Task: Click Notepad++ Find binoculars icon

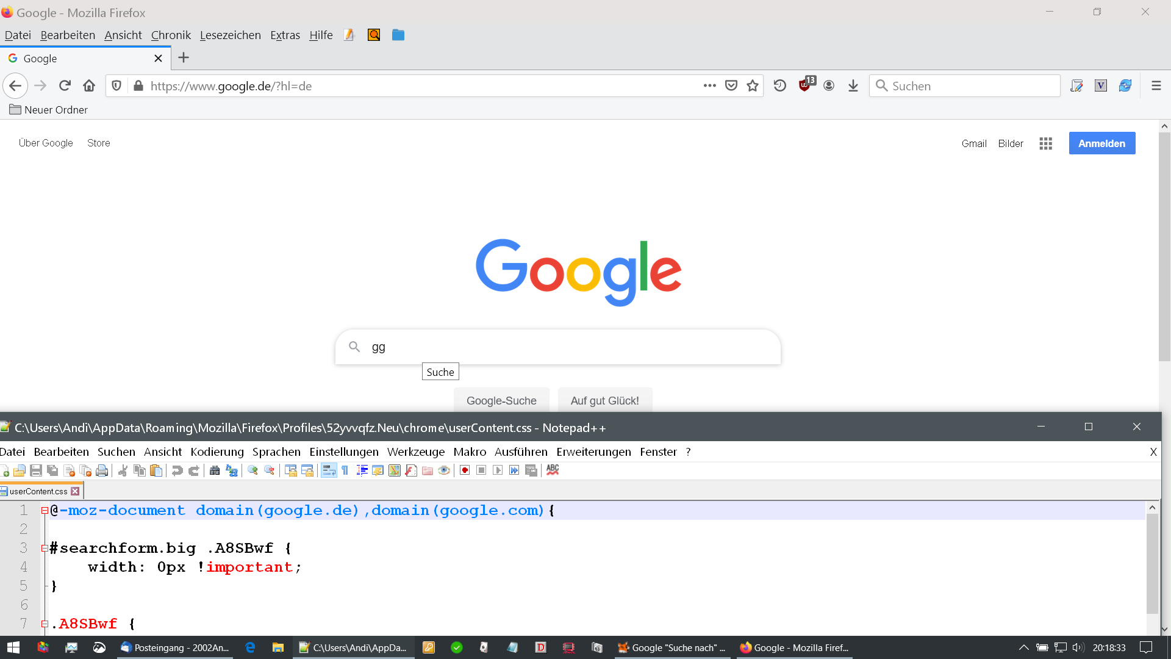Action: (215, 470)
